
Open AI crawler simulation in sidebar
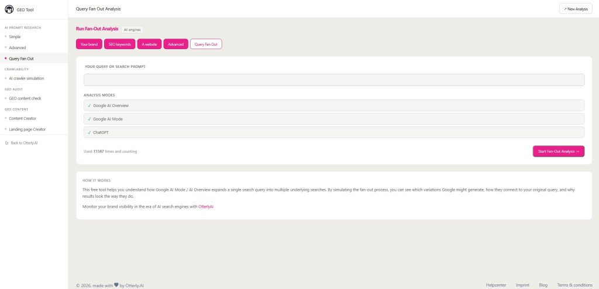[26, 78]
